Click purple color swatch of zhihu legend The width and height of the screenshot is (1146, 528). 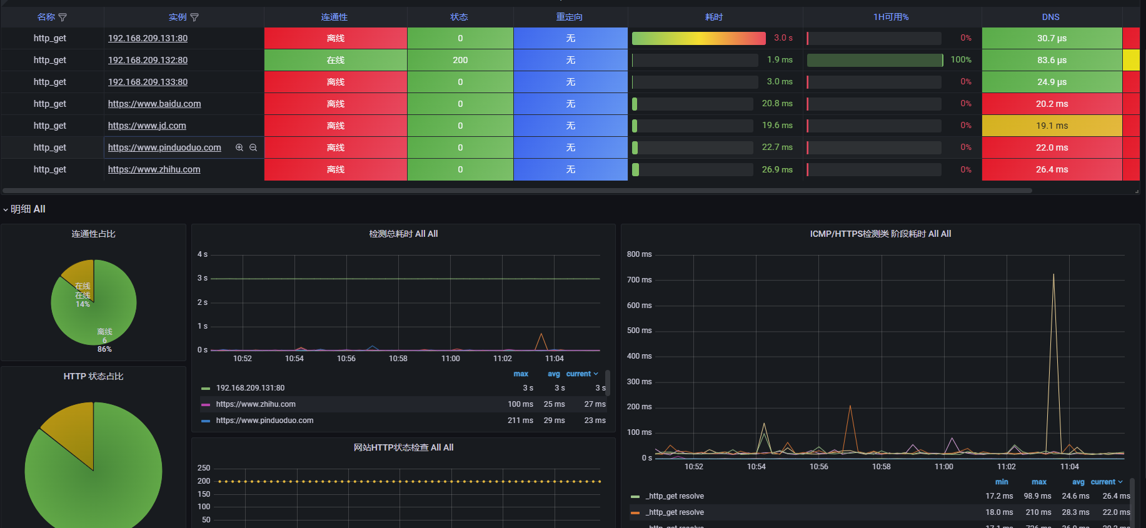pos(206,405)
